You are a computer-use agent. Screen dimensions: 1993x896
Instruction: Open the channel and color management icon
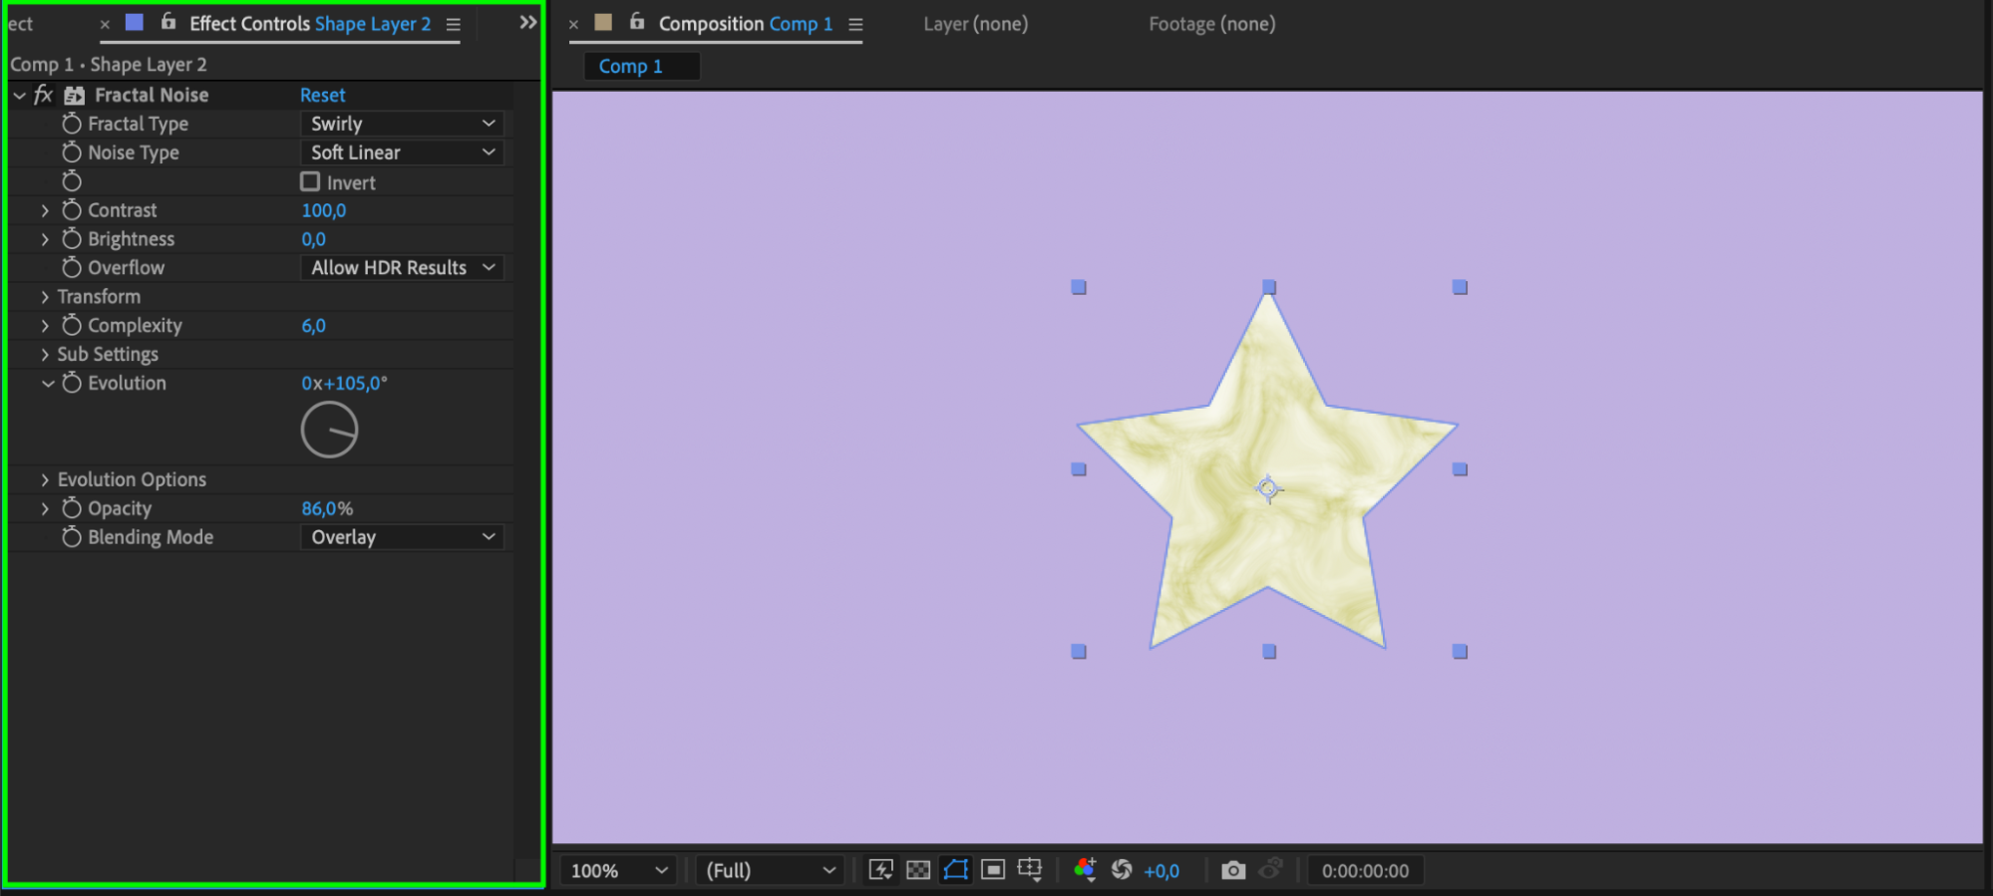[x=1085, y=870]
